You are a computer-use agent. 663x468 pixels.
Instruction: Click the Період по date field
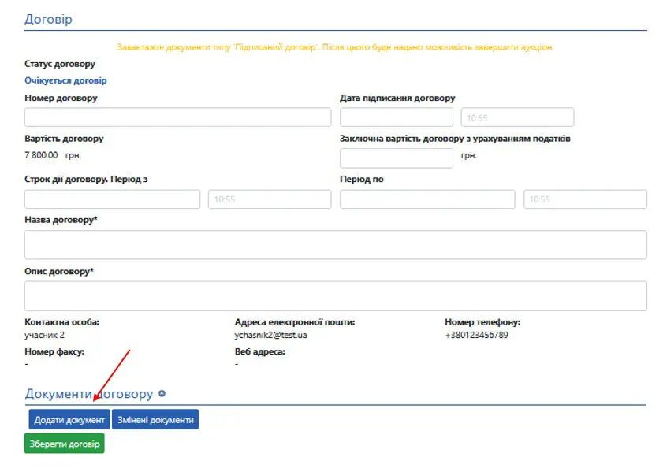(426, 199)
